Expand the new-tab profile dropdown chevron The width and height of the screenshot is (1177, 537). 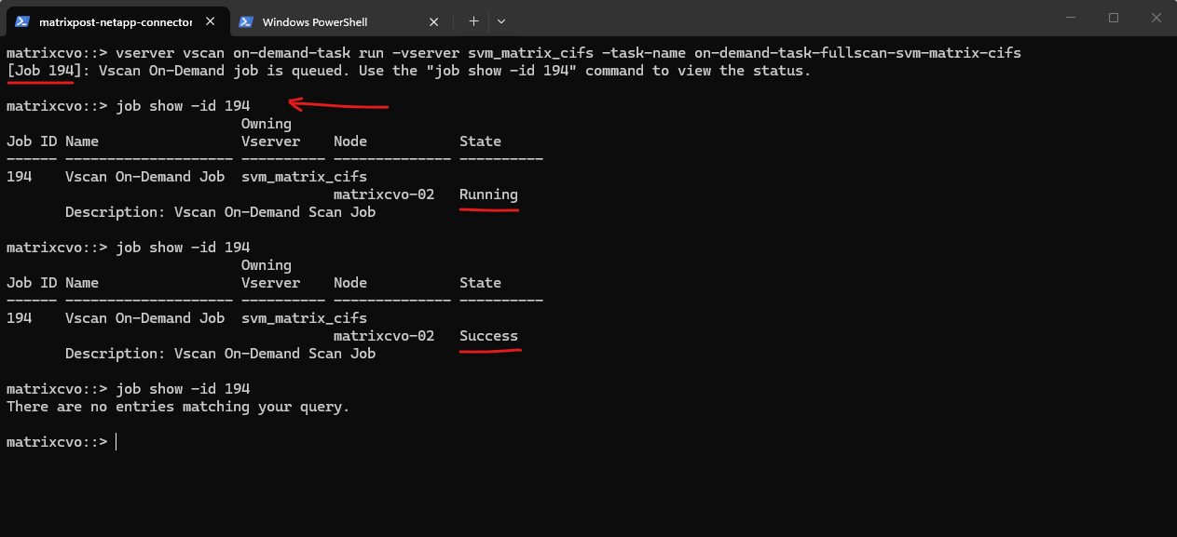(x=501, y=20)
